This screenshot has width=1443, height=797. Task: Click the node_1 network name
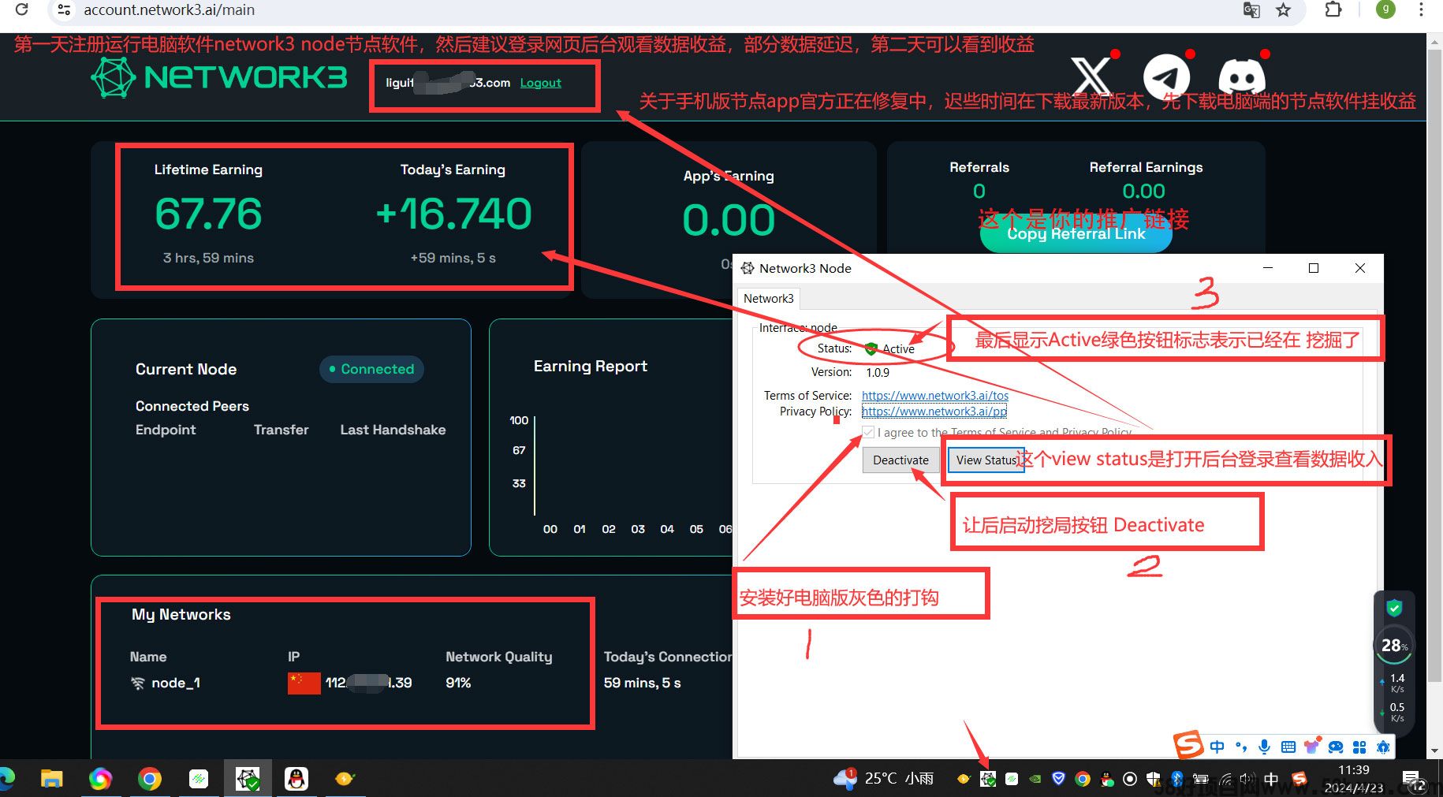click(x=175, y=683)
